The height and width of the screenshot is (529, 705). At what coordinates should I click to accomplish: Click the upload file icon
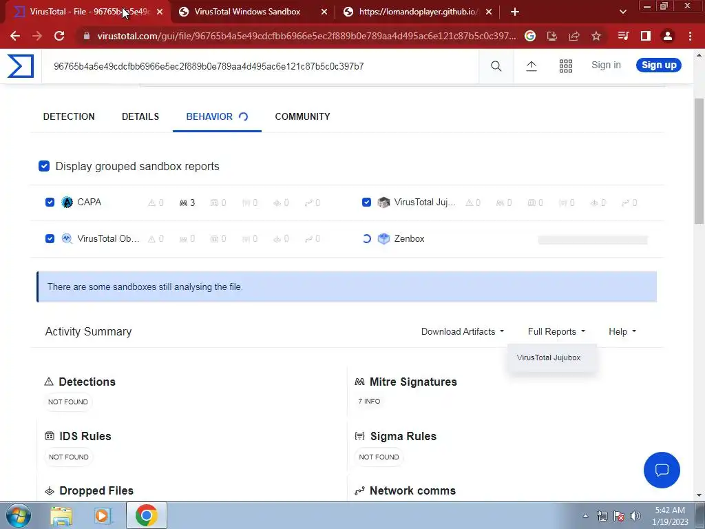[x=532, y=66]
